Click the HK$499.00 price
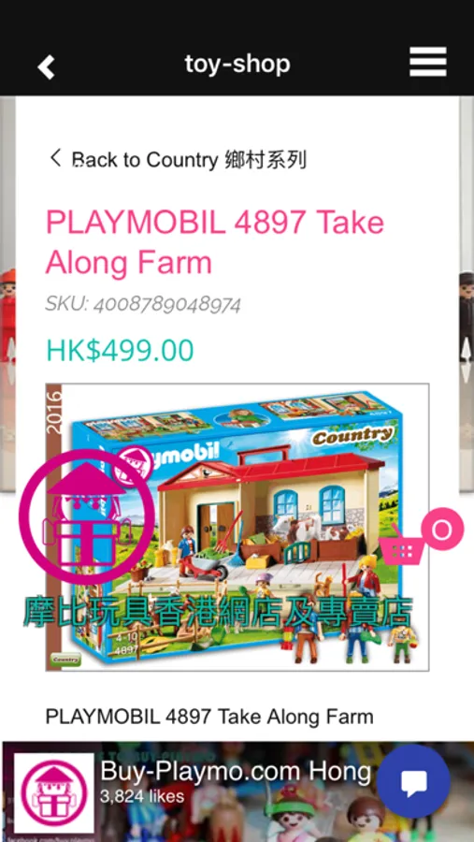The image size is (474, 842). pyautogui.click(x=120, y=350)
